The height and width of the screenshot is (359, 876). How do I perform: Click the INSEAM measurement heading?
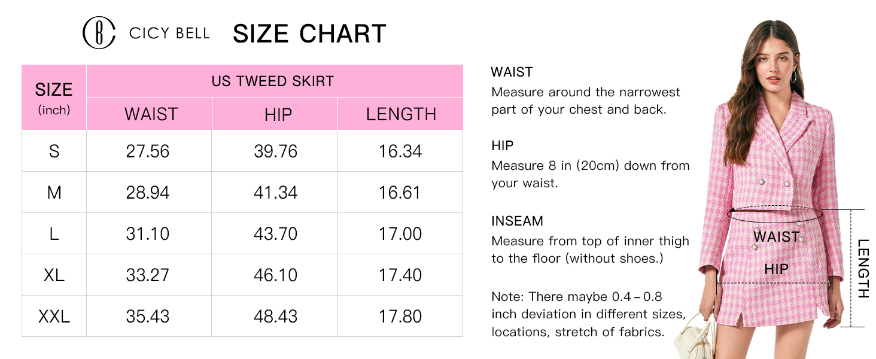[517, 221]
